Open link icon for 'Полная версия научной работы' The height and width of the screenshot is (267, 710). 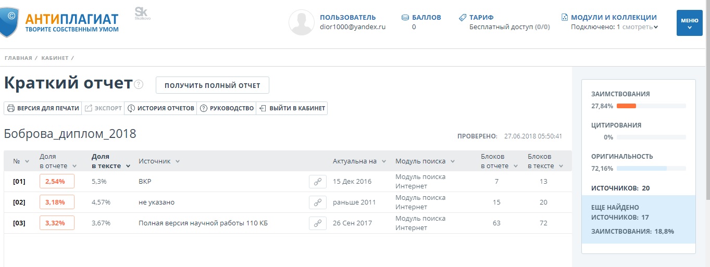(x=317, y=223)
